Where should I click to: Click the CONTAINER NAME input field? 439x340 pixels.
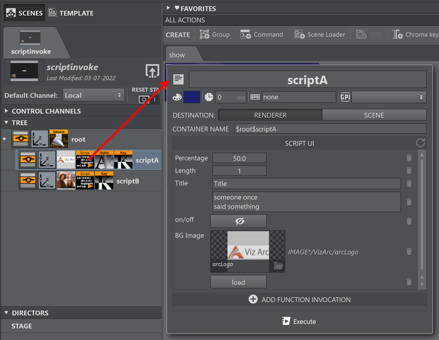pyautogui.click(x=330, y=129)
